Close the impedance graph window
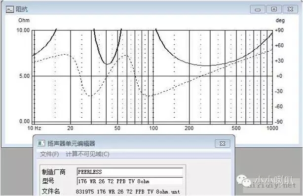This screenshot has height=196, width=303. point(290,9)
